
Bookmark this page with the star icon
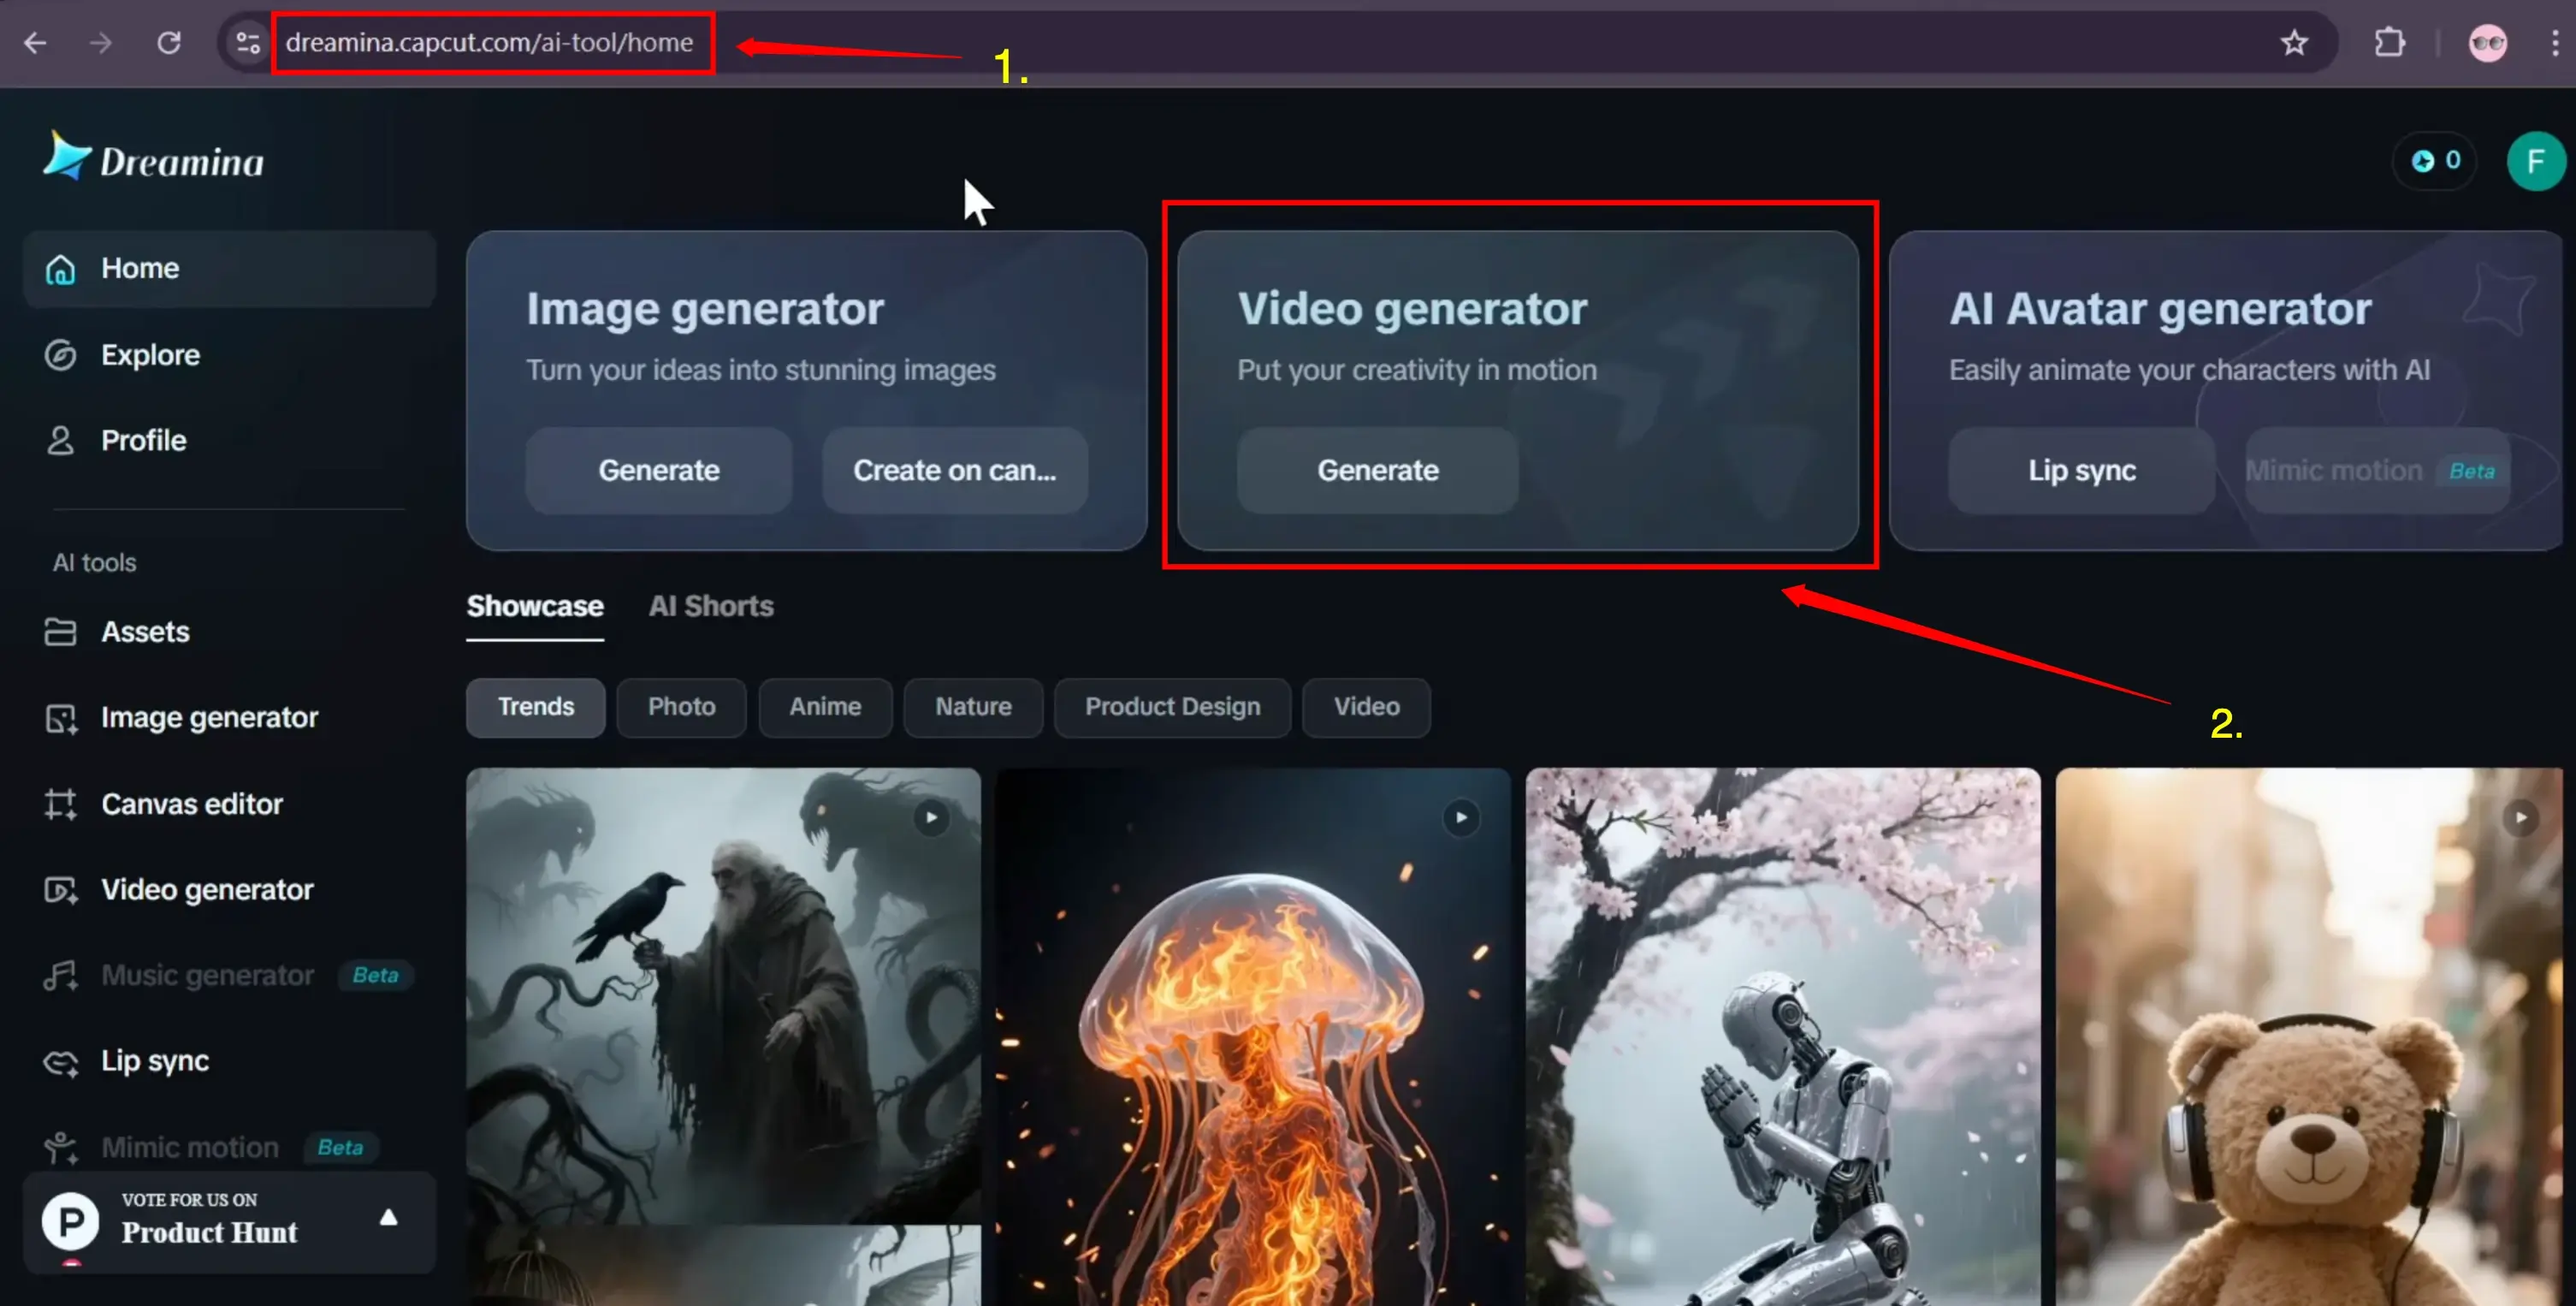tap(2294, 43)
